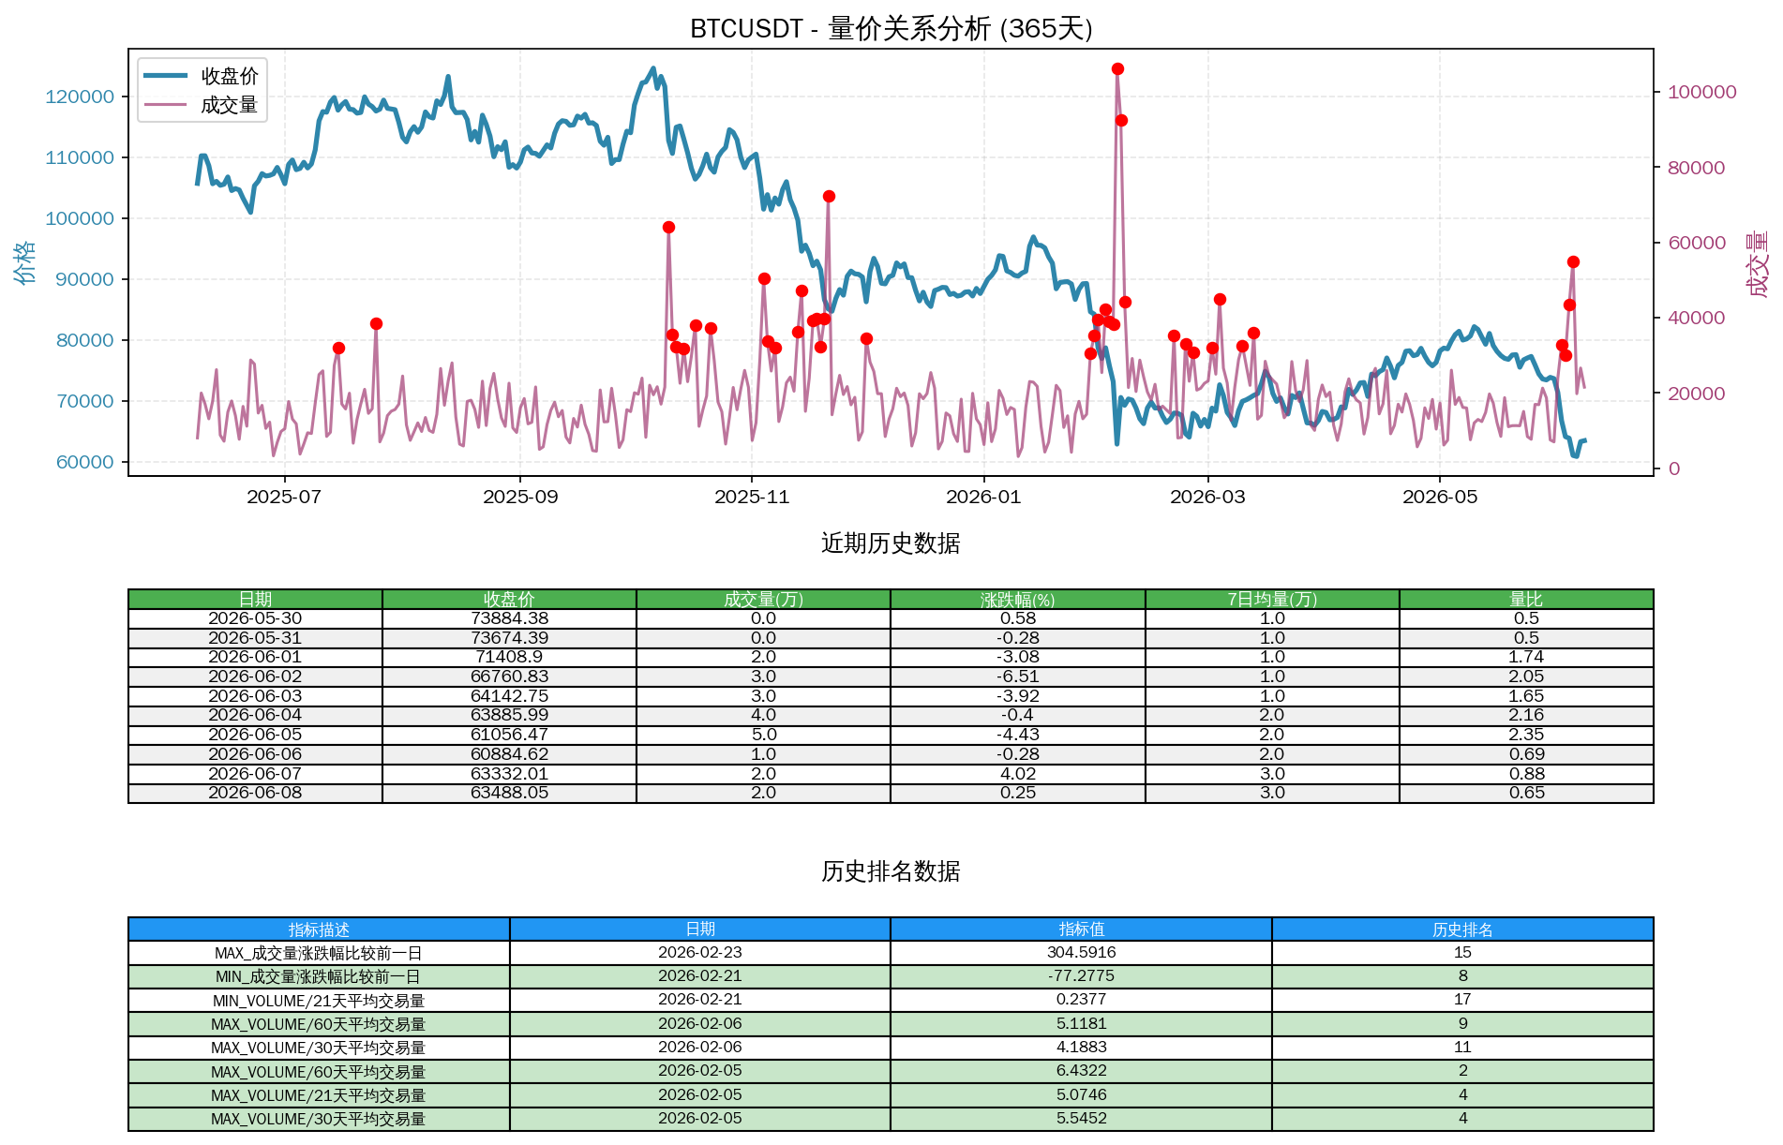This screenshot has width=1783, height=1145.
Task: Click the 4.02 change percentage cell
Action: [1018, 774]
